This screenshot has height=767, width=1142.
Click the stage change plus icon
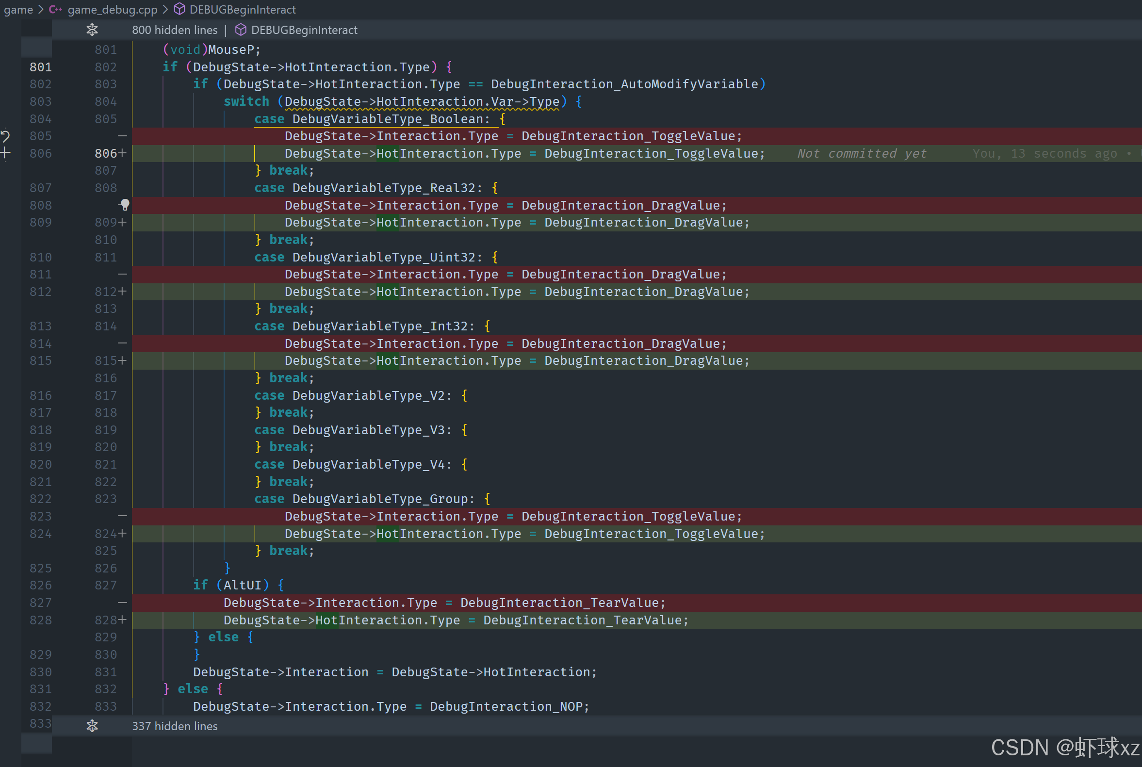click(5, 153)
